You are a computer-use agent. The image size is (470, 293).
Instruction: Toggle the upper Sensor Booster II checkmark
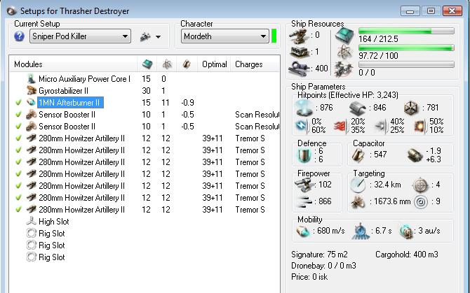(x=18, y=115)
